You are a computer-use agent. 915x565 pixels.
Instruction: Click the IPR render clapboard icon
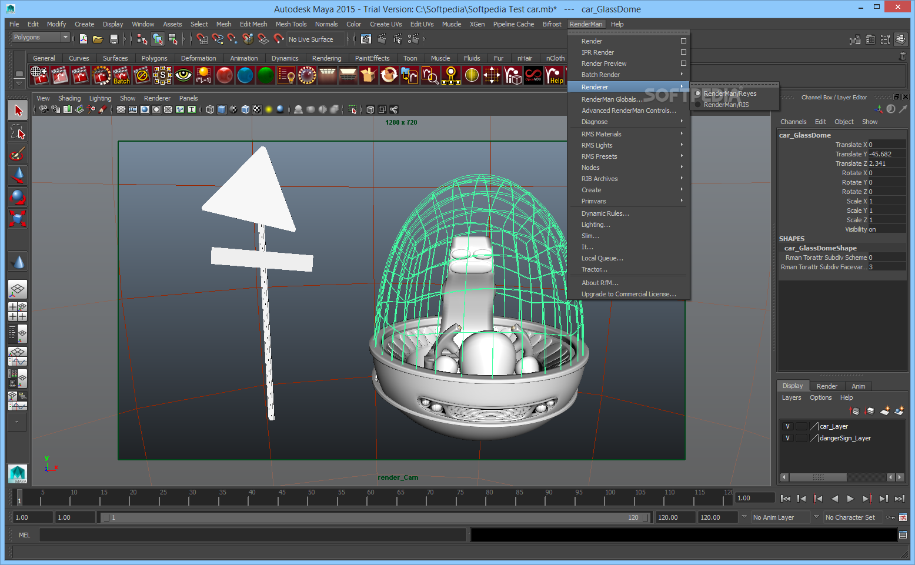[x=398, y=39]
